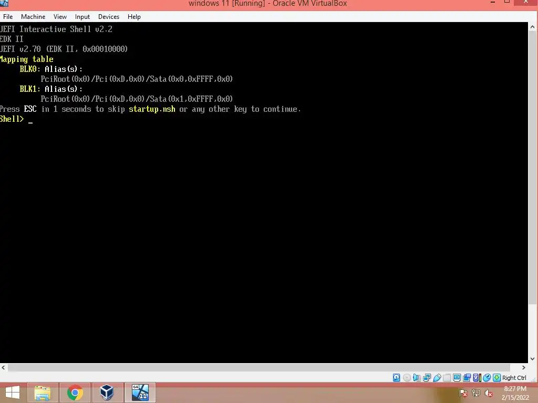Viewport: 538px width, 403px height.
Task: Open the Input menu
Action: tap(82, 16)
